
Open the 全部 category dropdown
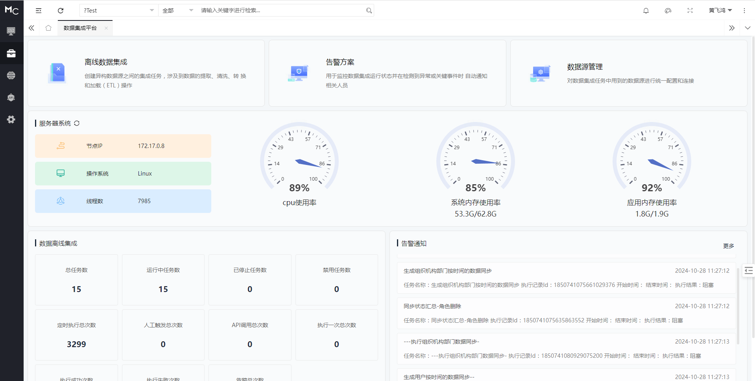pyautogui.click(x=177, y=10)
